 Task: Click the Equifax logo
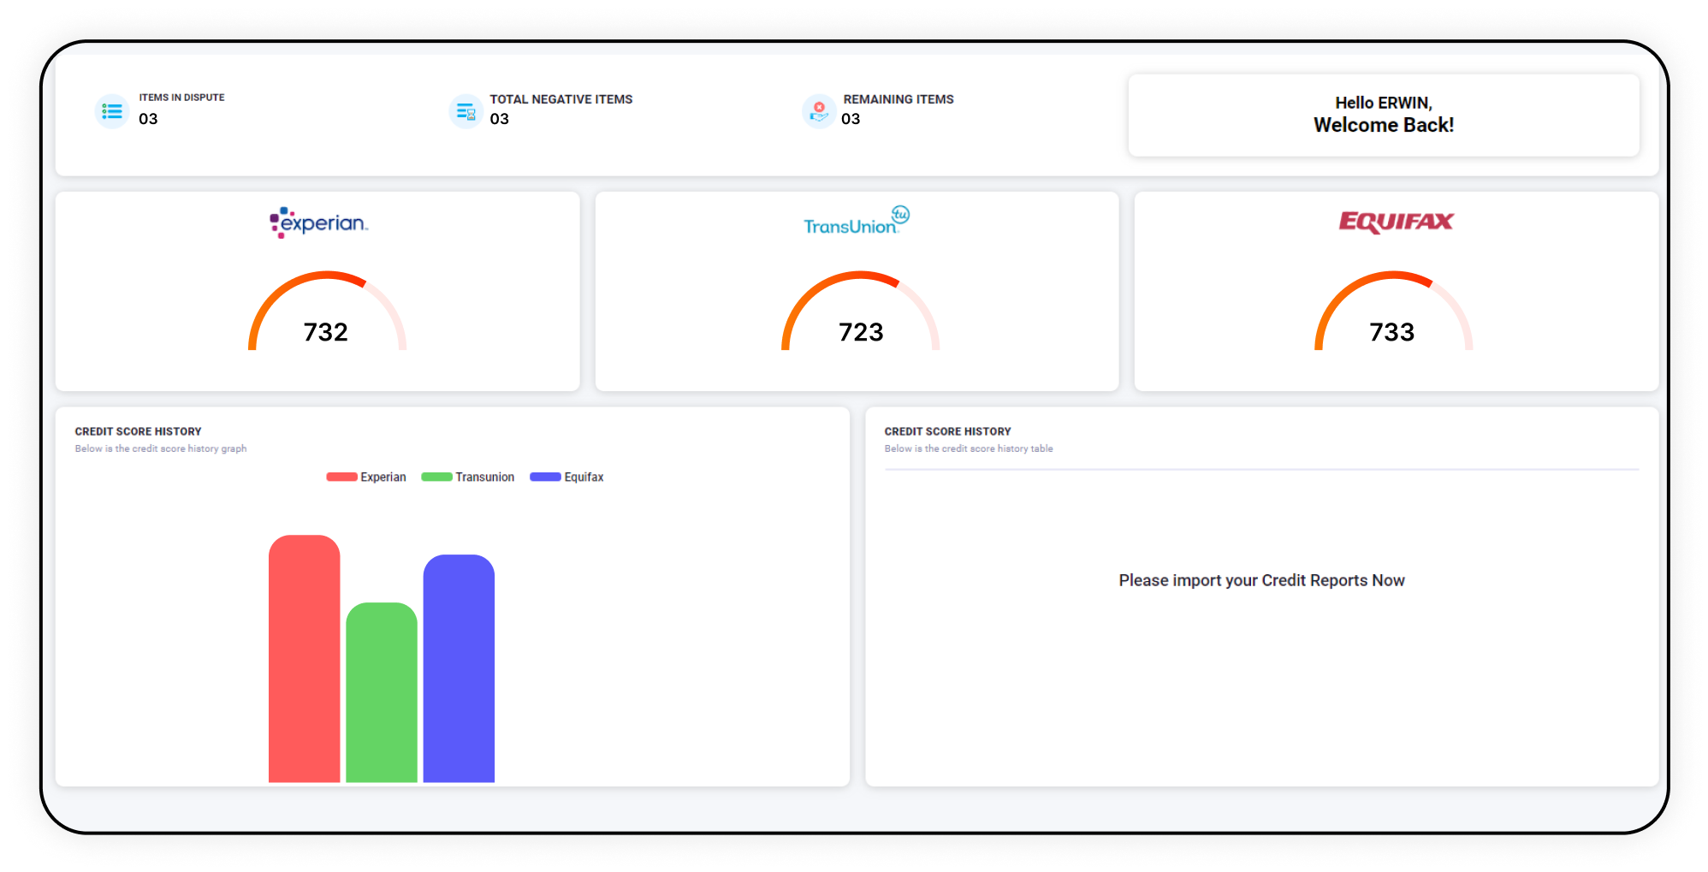click(1396, 222)
